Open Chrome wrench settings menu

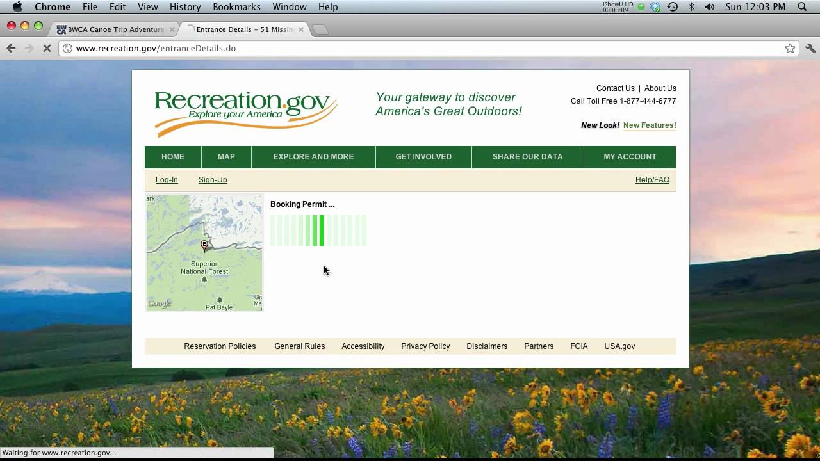[x=810, y=48]
